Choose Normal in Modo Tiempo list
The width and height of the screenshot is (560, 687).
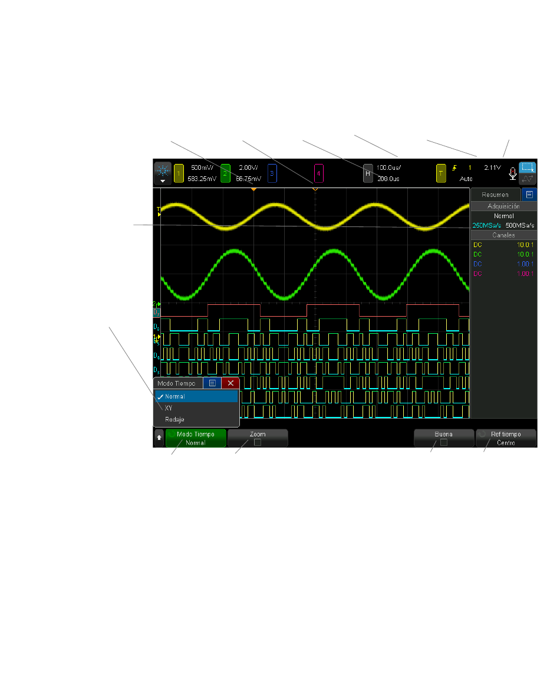click(197, 396)
